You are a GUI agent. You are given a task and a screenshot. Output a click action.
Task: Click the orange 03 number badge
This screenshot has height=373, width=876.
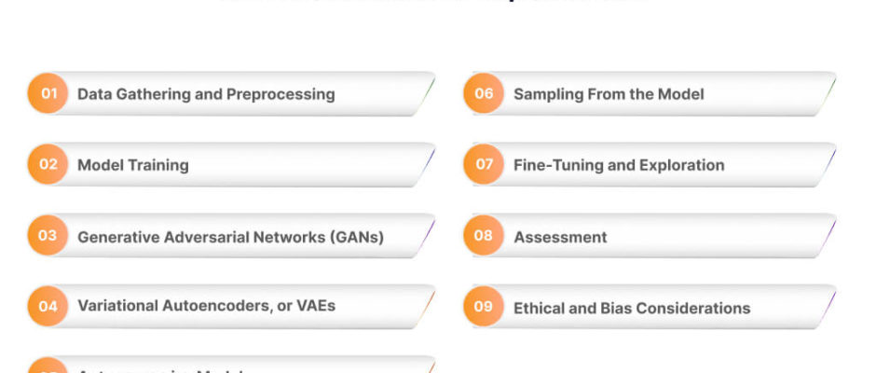pos(48,235)
